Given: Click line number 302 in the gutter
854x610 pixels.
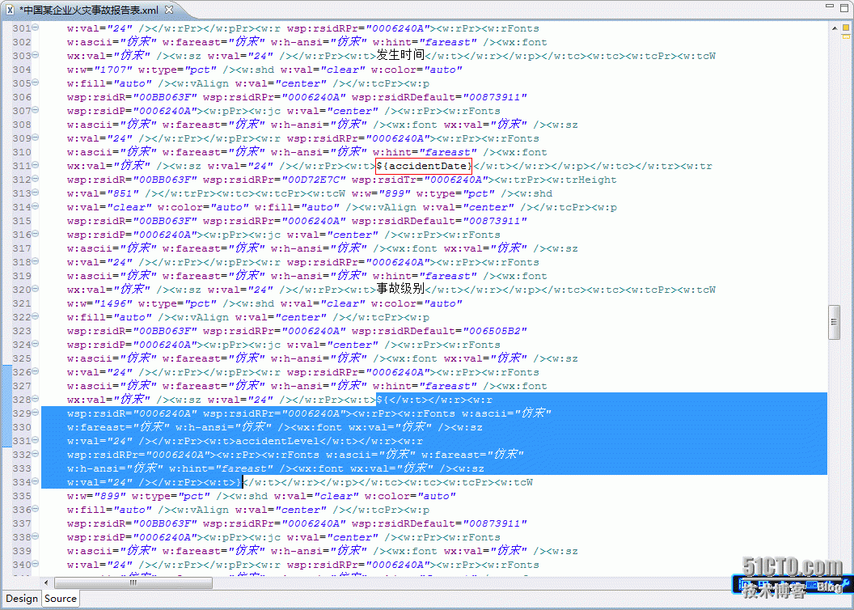Looking at the screenshot, I should tap(22, 42).
